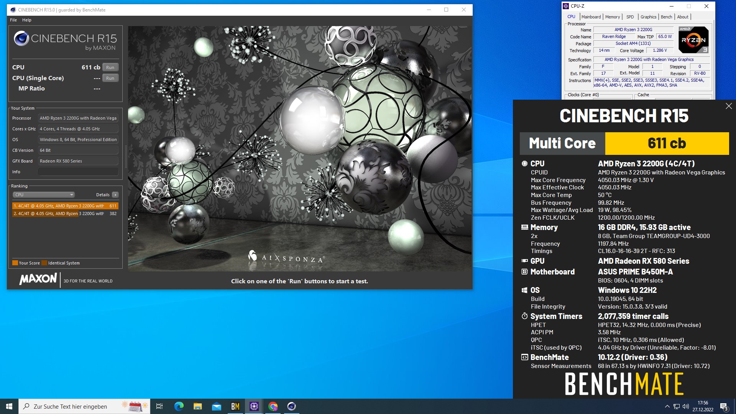Click the GFX Board Radeon RX 580 field

(x=78, y=161)
